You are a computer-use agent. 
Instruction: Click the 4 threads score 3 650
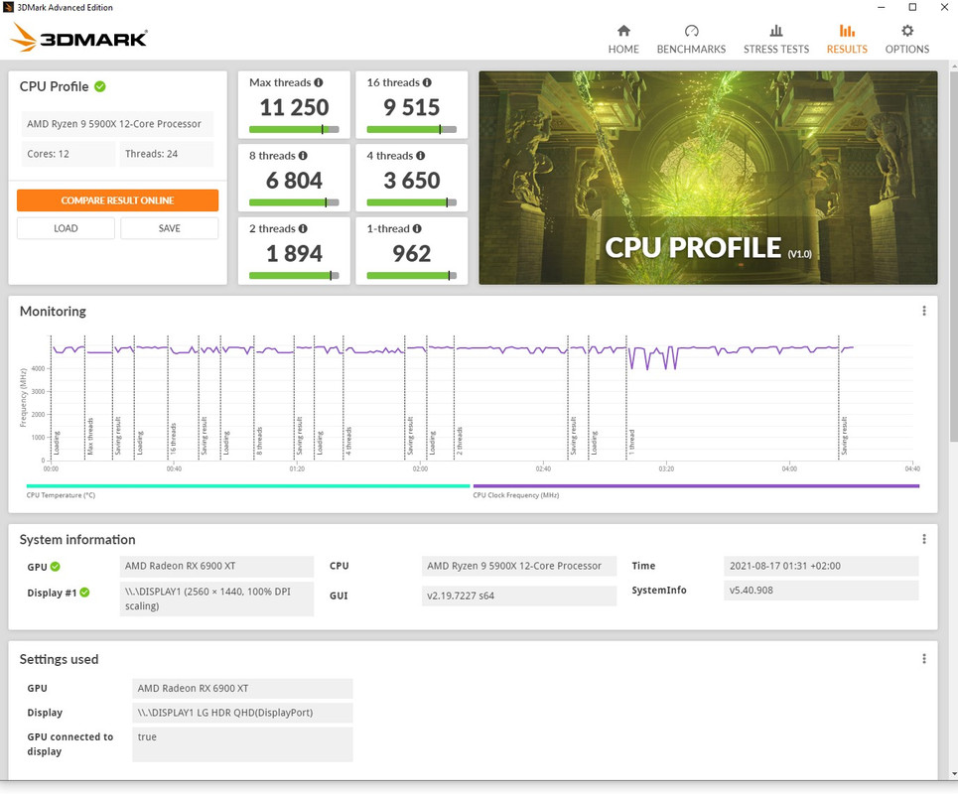click(x=411, y=181)
